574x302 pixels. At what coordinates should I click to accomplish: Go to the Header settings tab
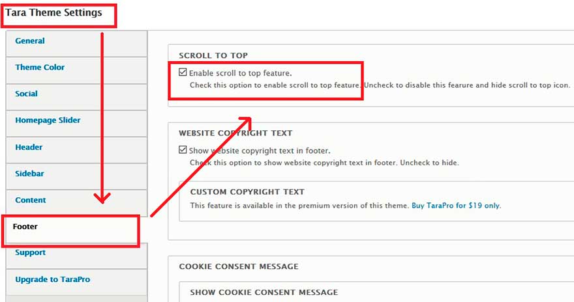pyautogui.click(x=29, y=147)
